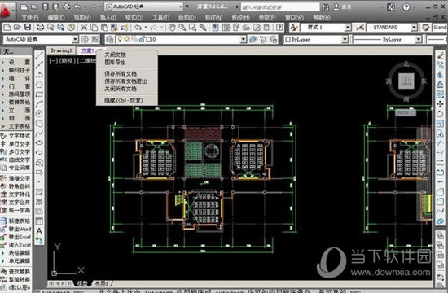This screenshot has width=448, height=293.
Task: Toggle layer lightbulb on/off icon
Action: 120,39
